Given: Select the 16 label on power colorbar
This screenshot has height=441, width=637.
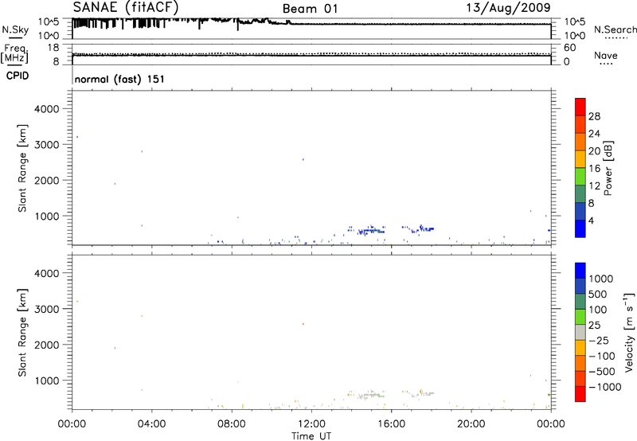Looking at the screenshot, I should click(x=594, y=169).
